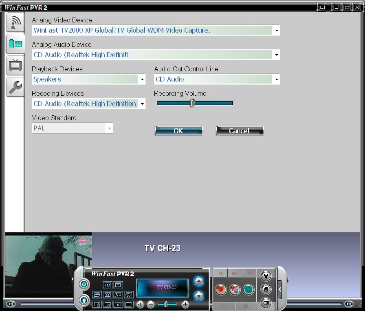Click the fast-forward button on bottom bar

pyautogui.click(x=349, y=304)
